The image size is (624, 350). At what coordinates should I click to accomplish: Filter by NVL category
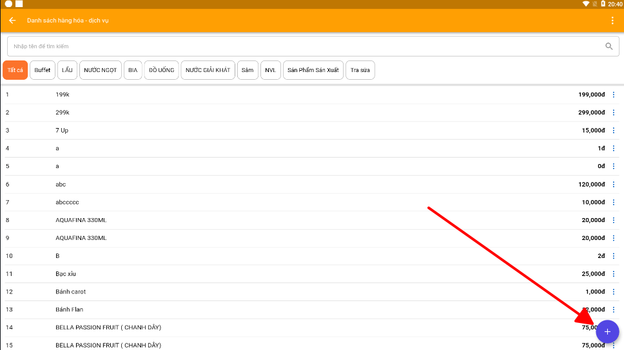coord(271,70)
